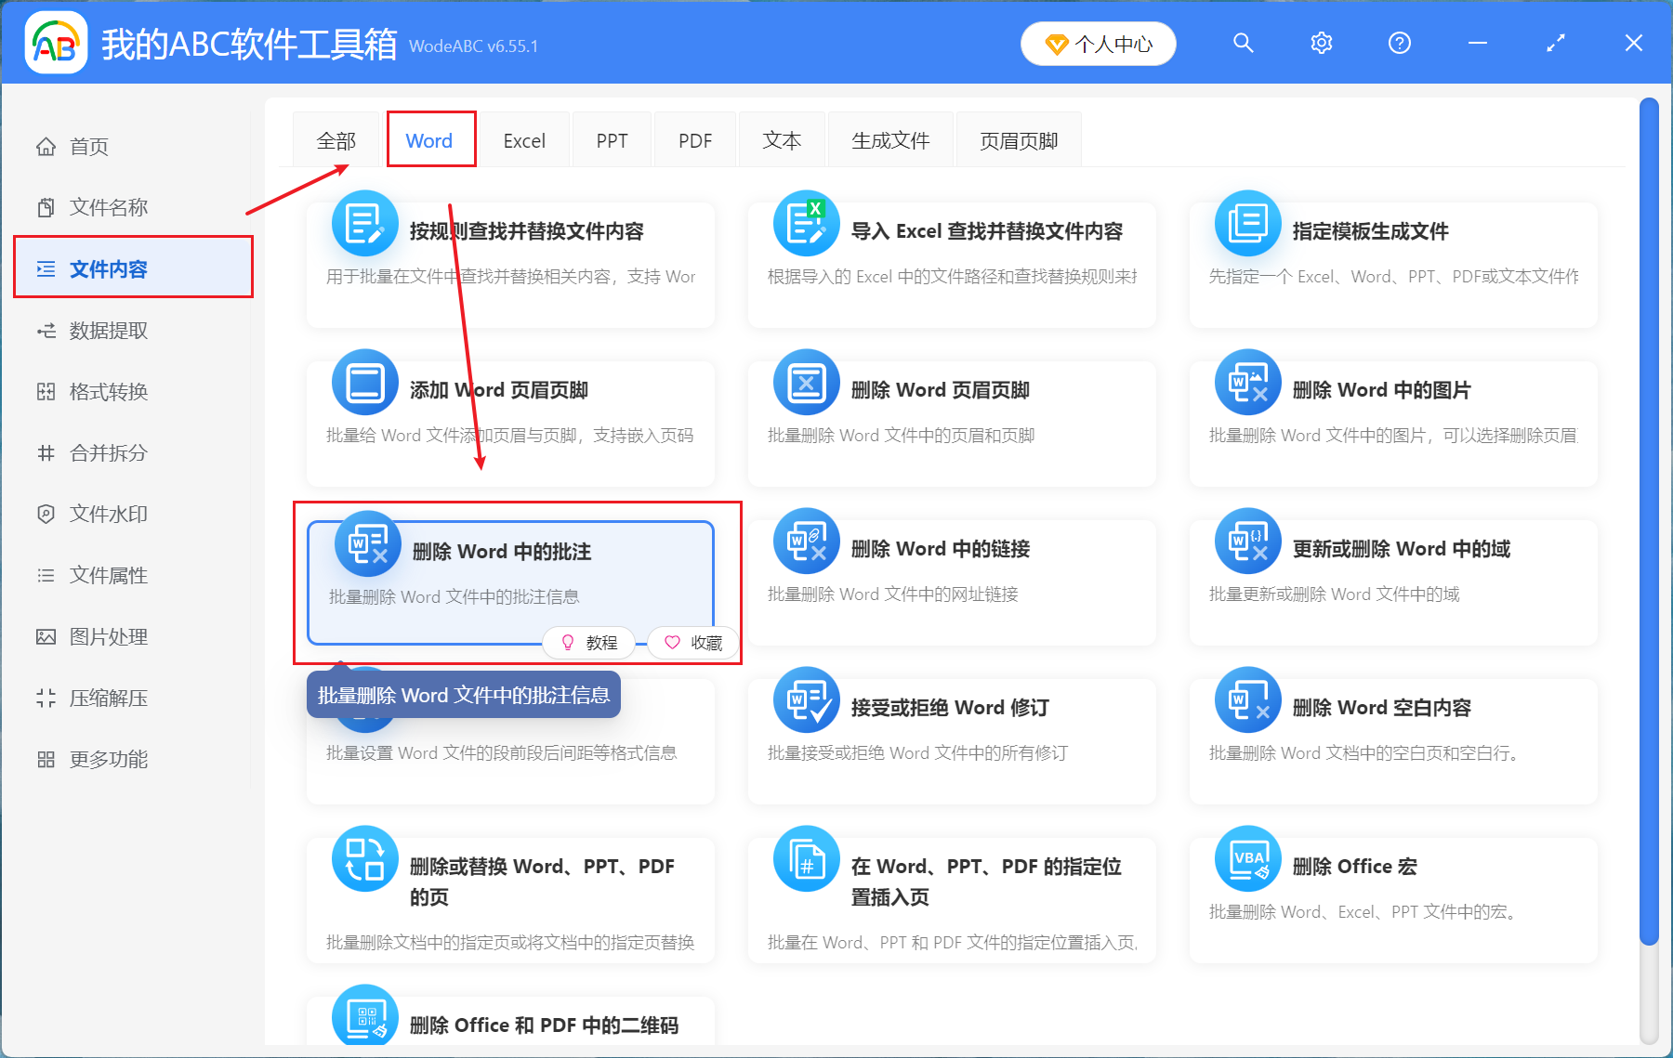1673x1058 pixels.
Task: Open 个人中心 personal center
Action: coord(1098,43)
